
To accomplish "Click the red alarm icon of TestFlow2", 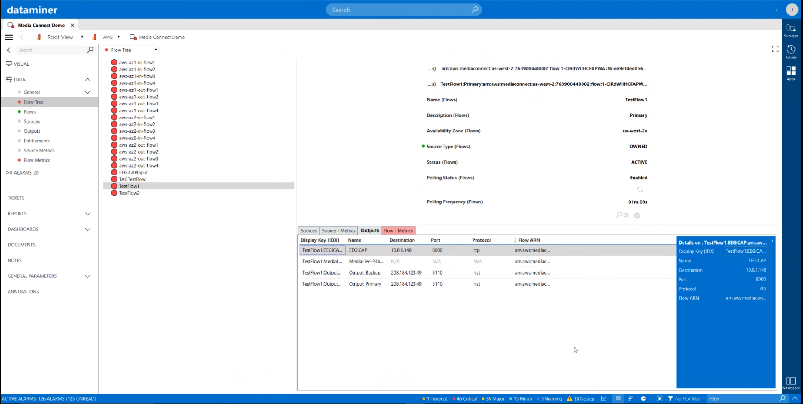I will pyautogui.click(x=114, y=193).
